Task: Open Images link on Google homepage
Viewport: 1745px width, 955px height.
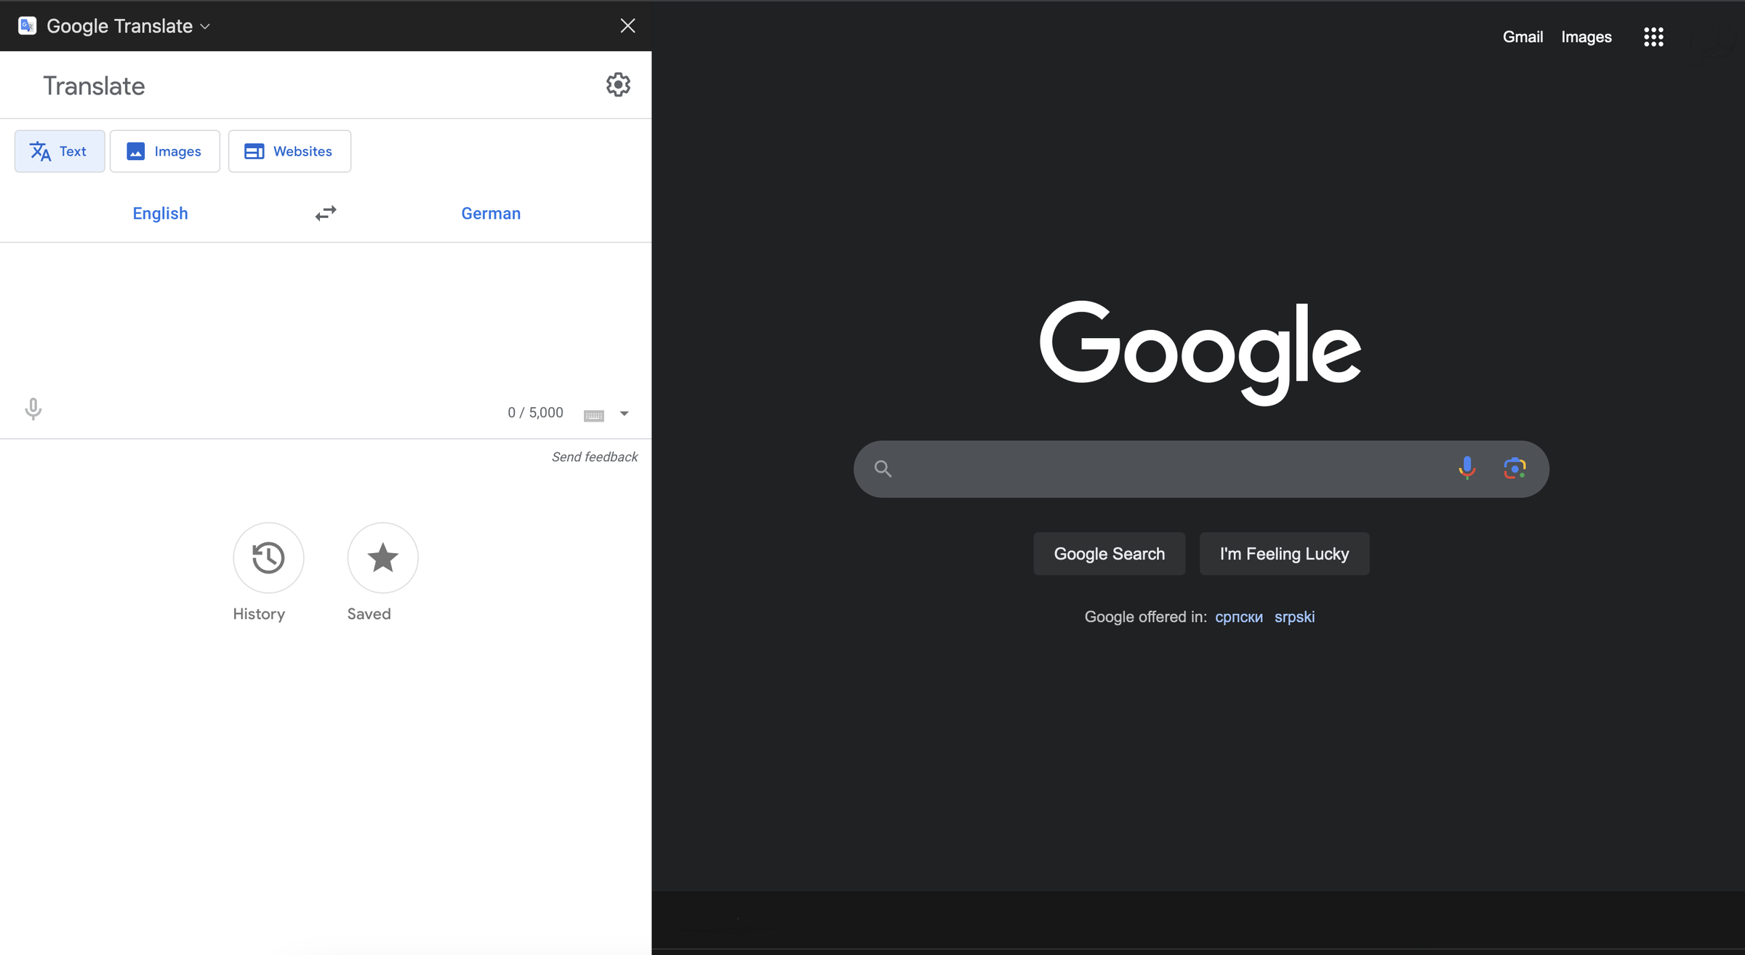Action: tap(1586, 36)
